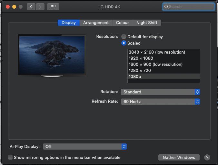The height and width of the screenshot is (165, 218).
Task: Go forward with the right chevron button
Action: [x=40, y=7]
